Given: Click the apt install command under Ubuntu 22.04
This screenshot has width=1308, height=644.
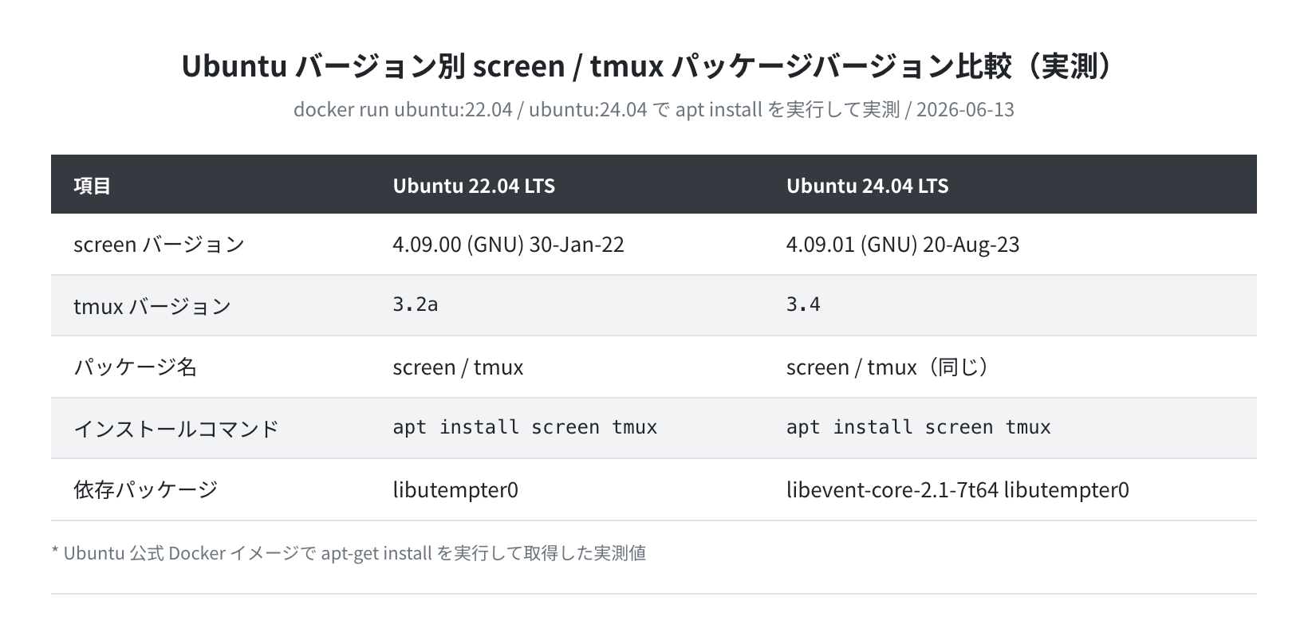Looking at the screenshot, I should pos(525,427).
